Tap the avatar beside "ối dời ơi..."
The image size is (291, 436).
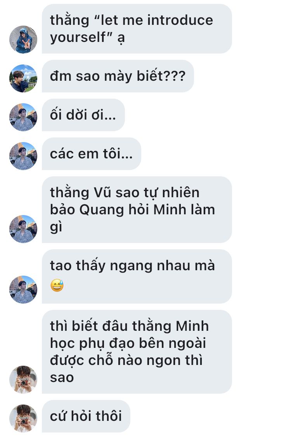coord(23,117)
